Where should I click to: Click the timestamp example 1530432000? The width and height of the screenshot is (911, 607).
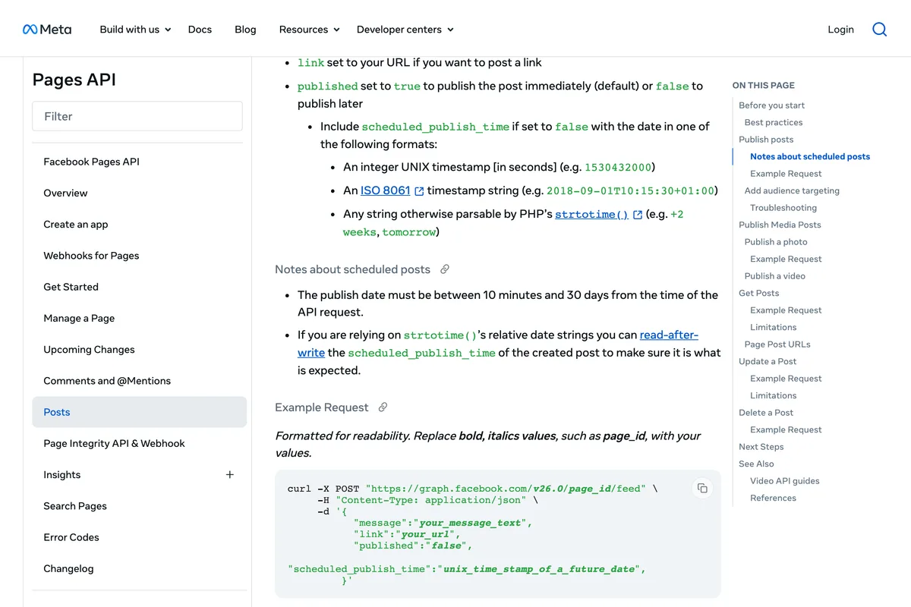(x=618, y=167)
